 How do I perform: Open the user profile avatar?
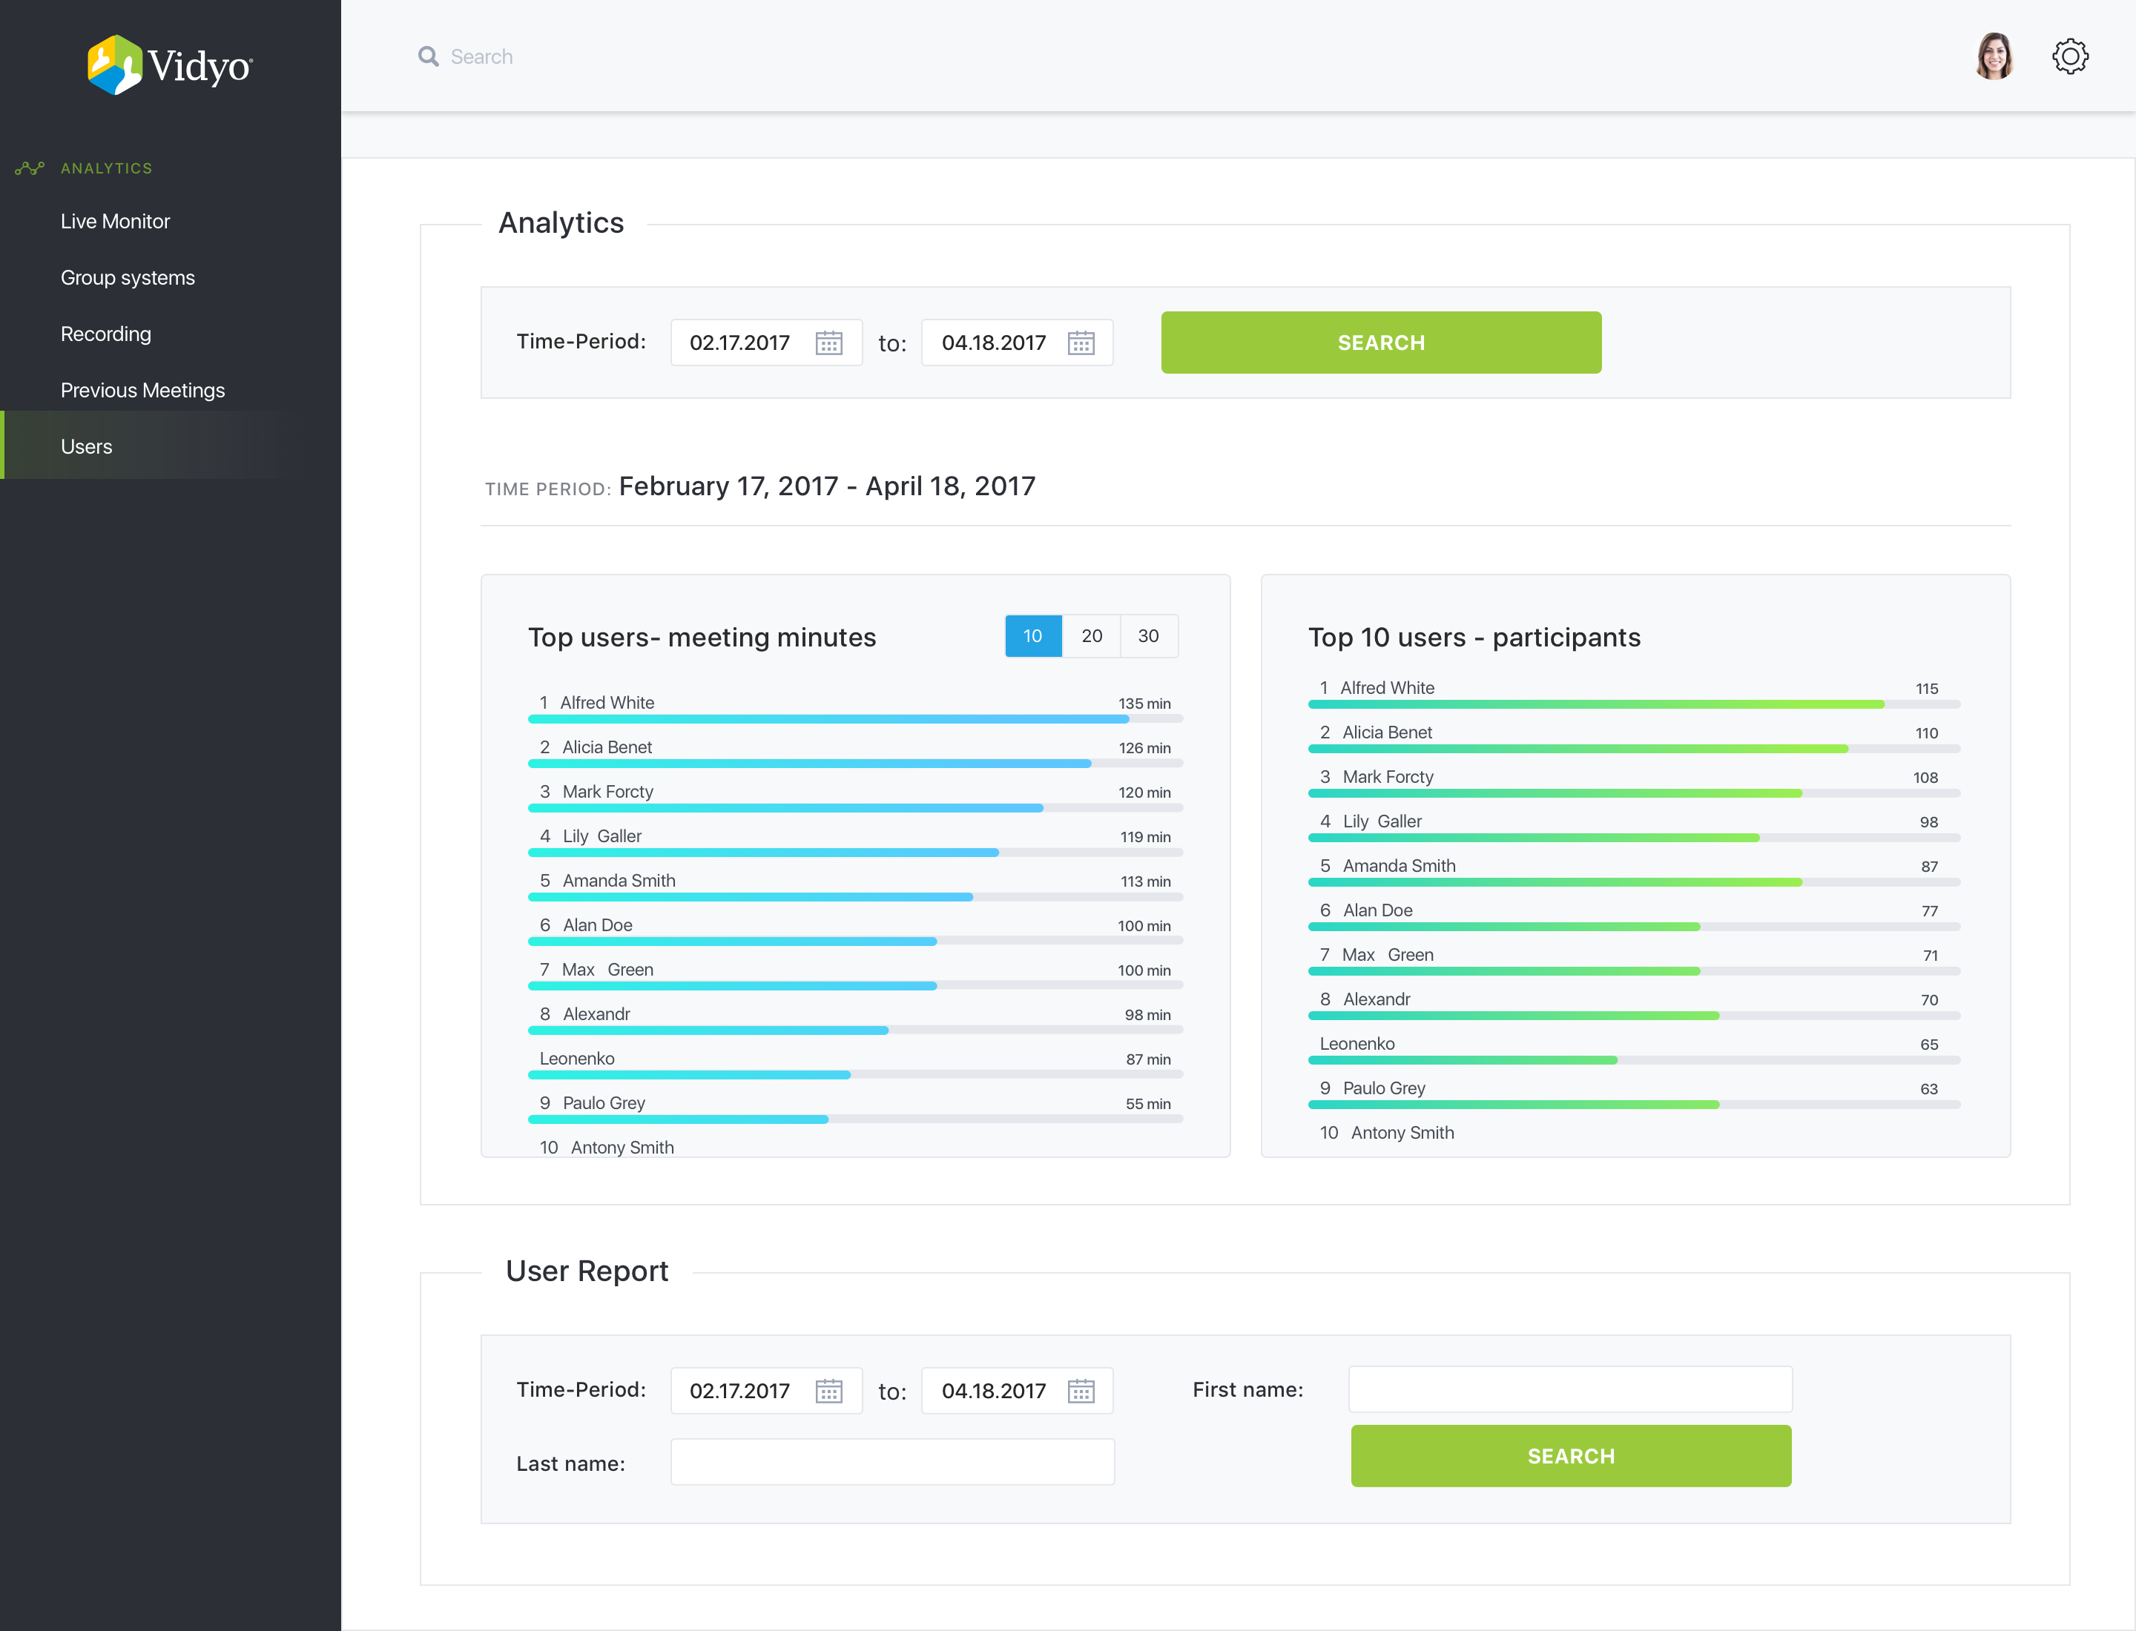point(1994,56)
